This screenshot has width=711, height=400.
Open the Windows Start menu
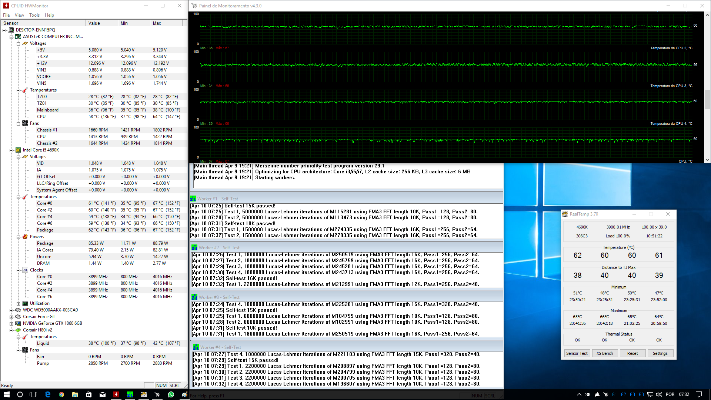tap(7, 394)
